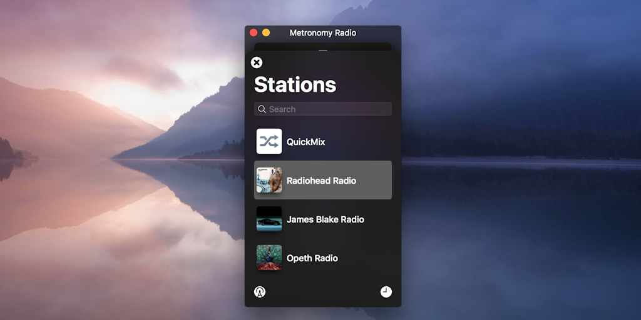Play the QuickMix station
Screen dimensions: 641x320
point(323,142)
